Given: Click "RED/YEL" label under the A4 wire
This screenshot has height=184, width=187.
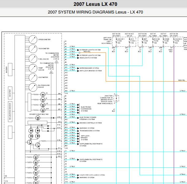Looking at the screenshot, I should point(87,52).
